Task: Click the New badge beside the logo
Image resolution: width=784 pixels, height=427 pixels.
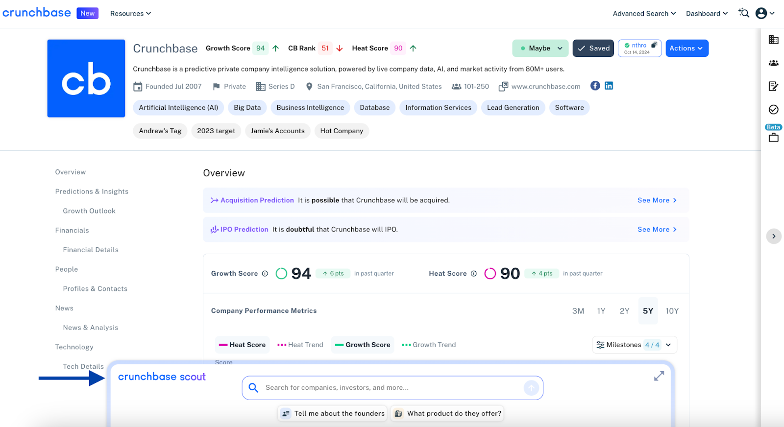Action: (88, 13)
